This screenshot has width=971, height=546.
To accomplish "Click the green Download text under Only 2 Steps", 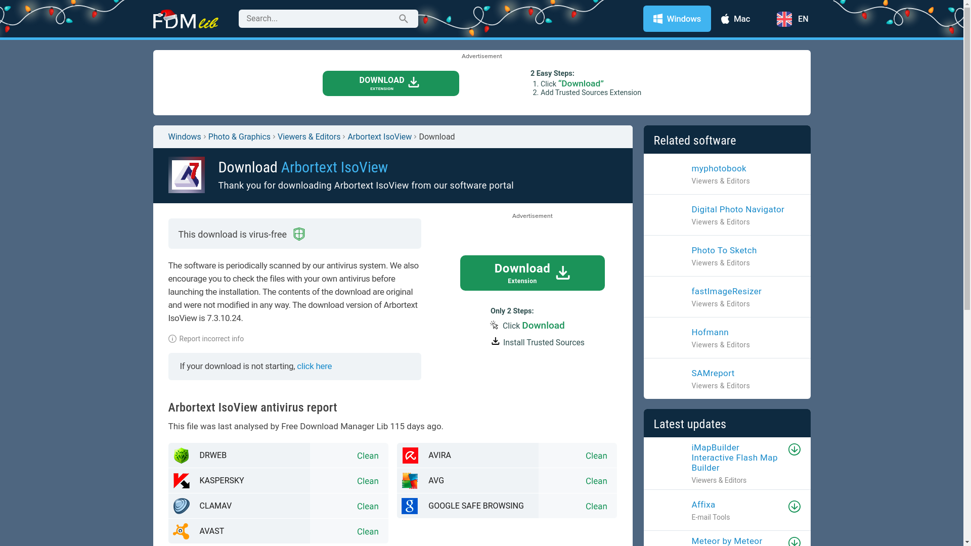I will pos(543,326).
